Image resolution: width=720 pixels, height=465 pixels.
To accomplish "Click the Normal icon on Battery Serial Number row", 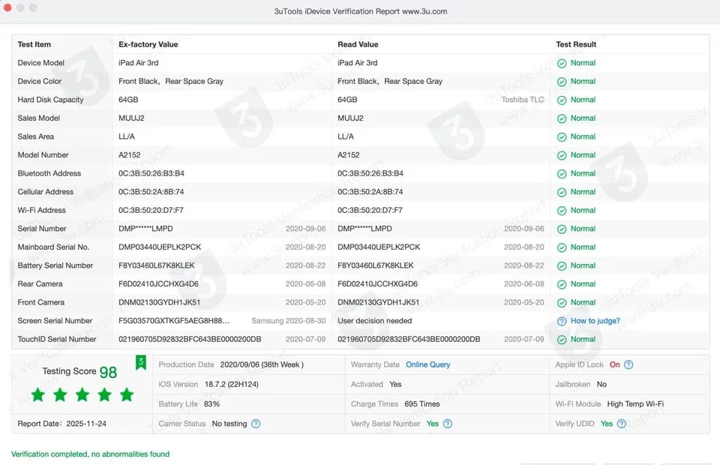I will point(562,265).
